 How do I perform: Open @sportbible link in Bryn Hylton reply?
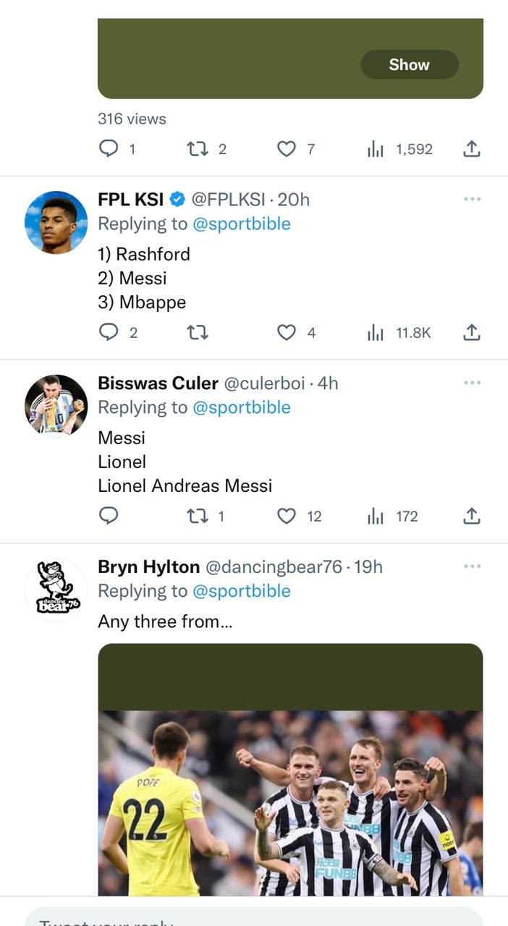coord(241,591)
